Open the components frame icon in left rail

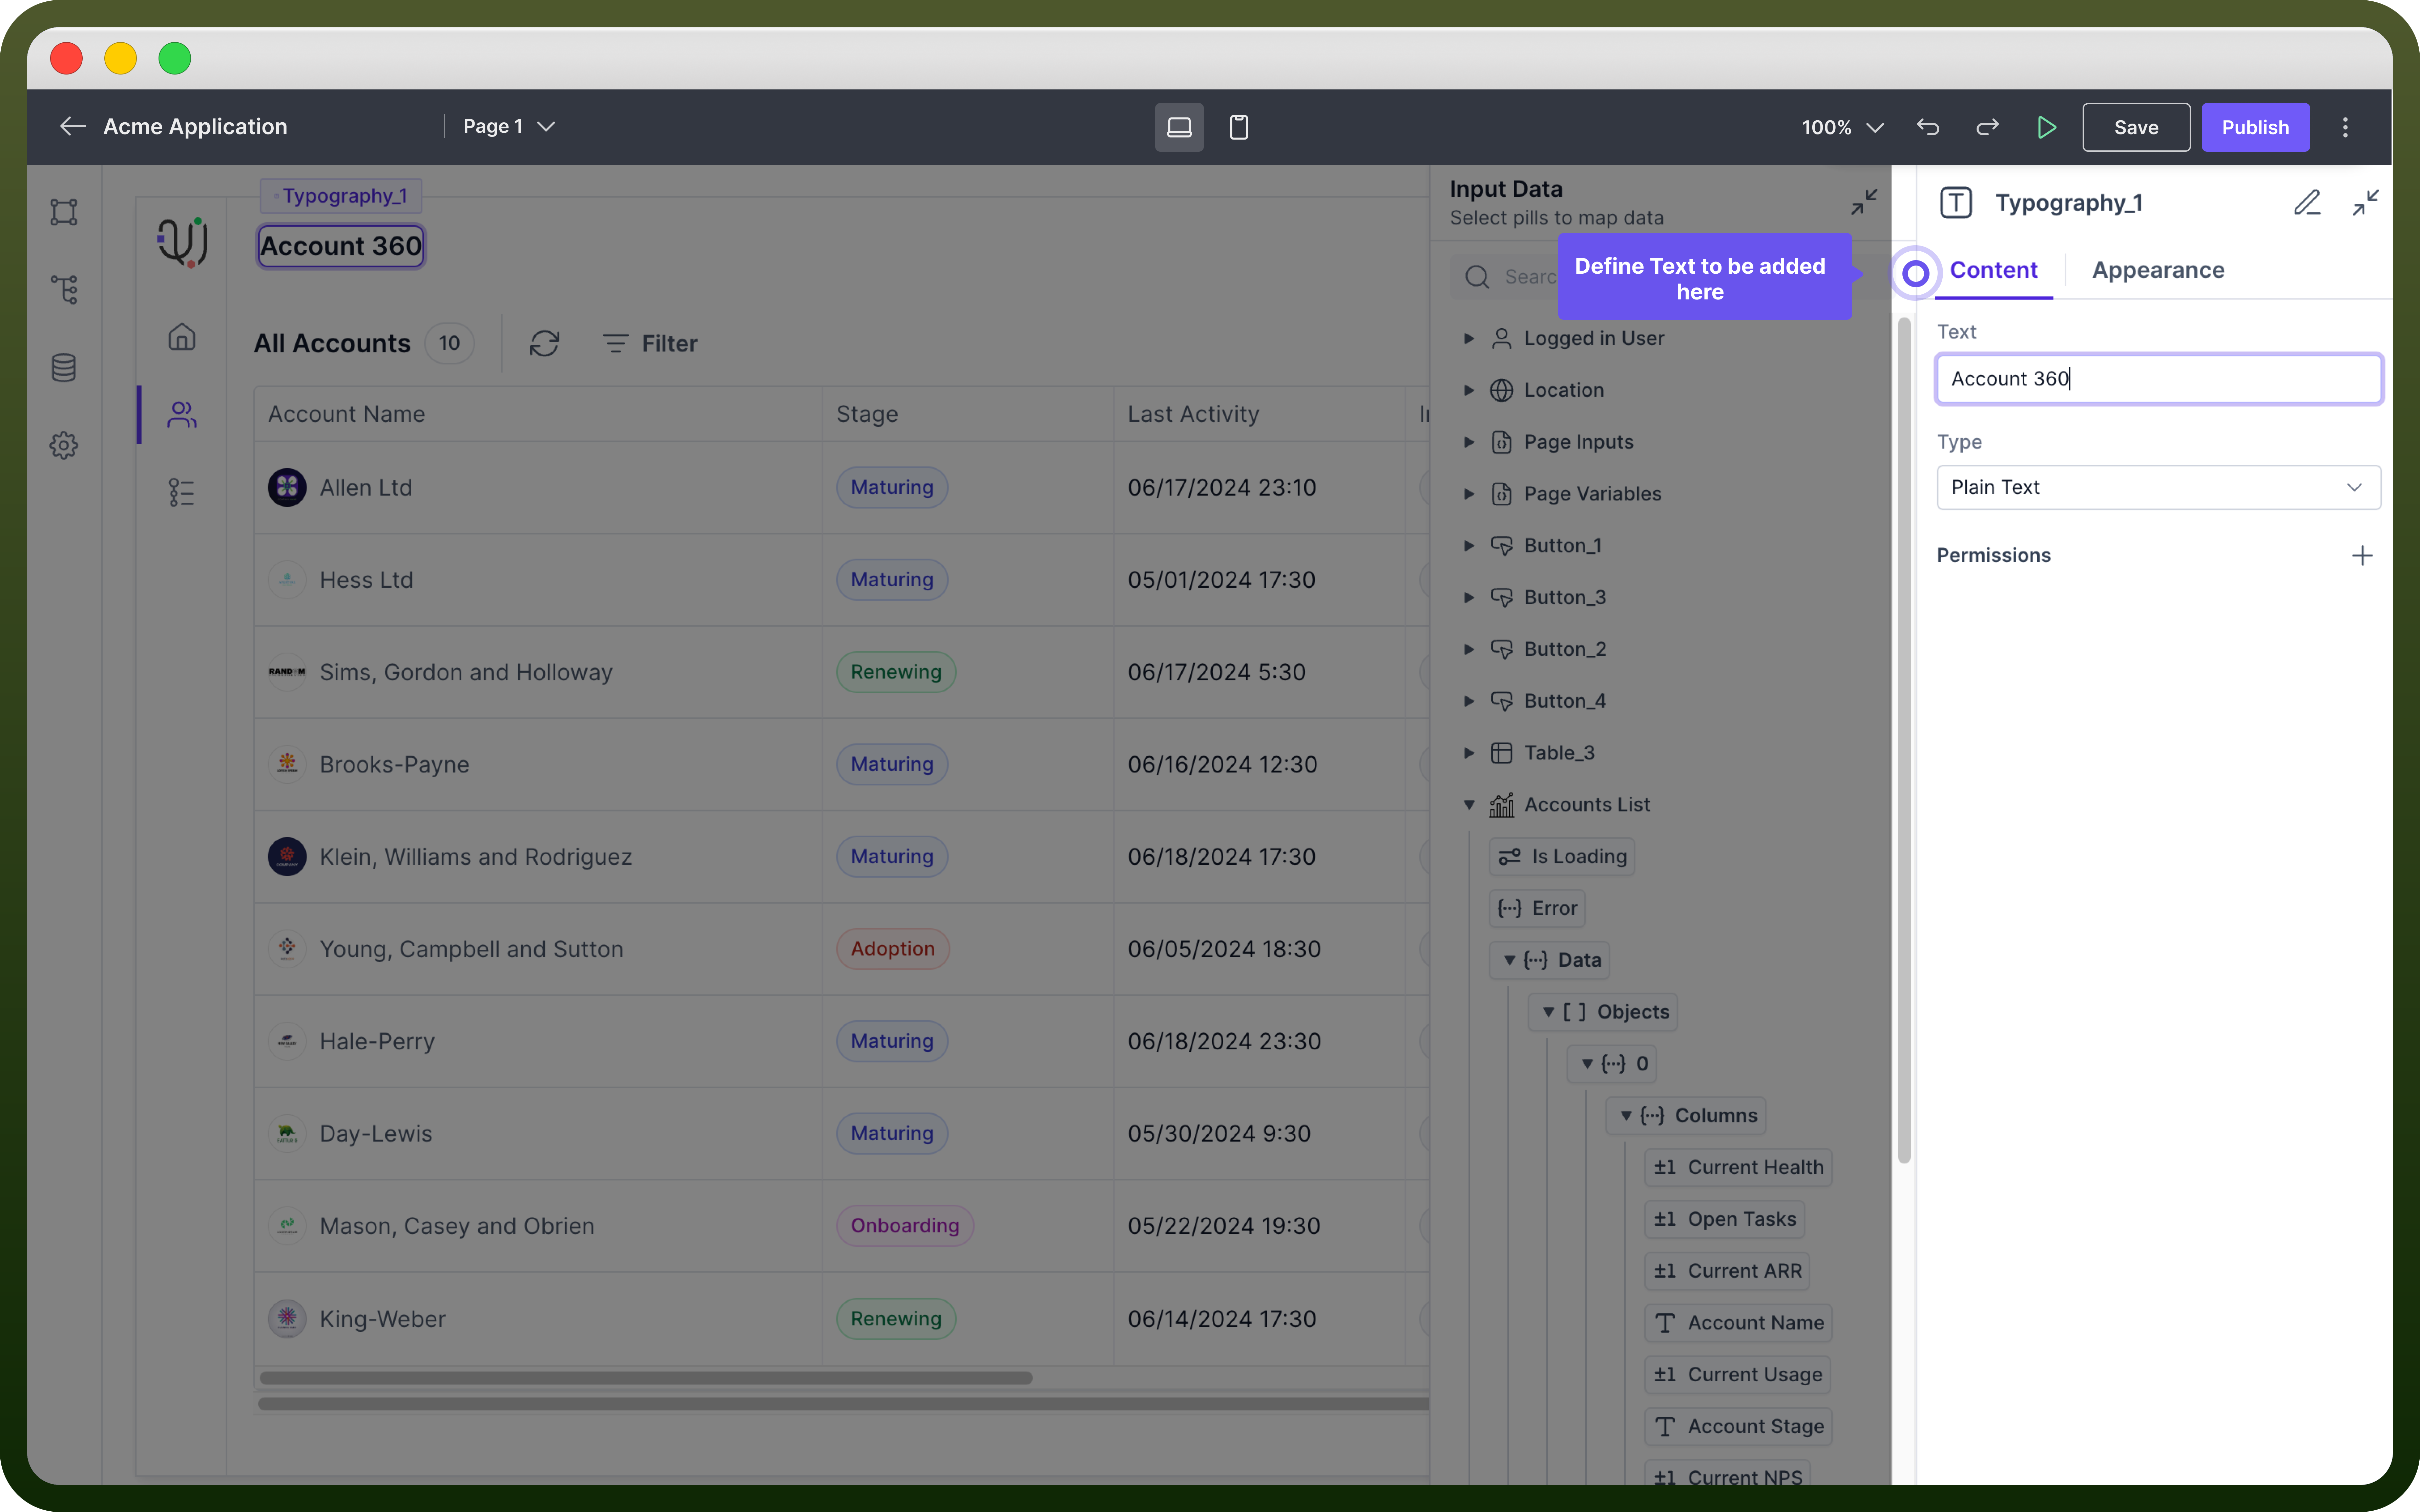[64, 212]
